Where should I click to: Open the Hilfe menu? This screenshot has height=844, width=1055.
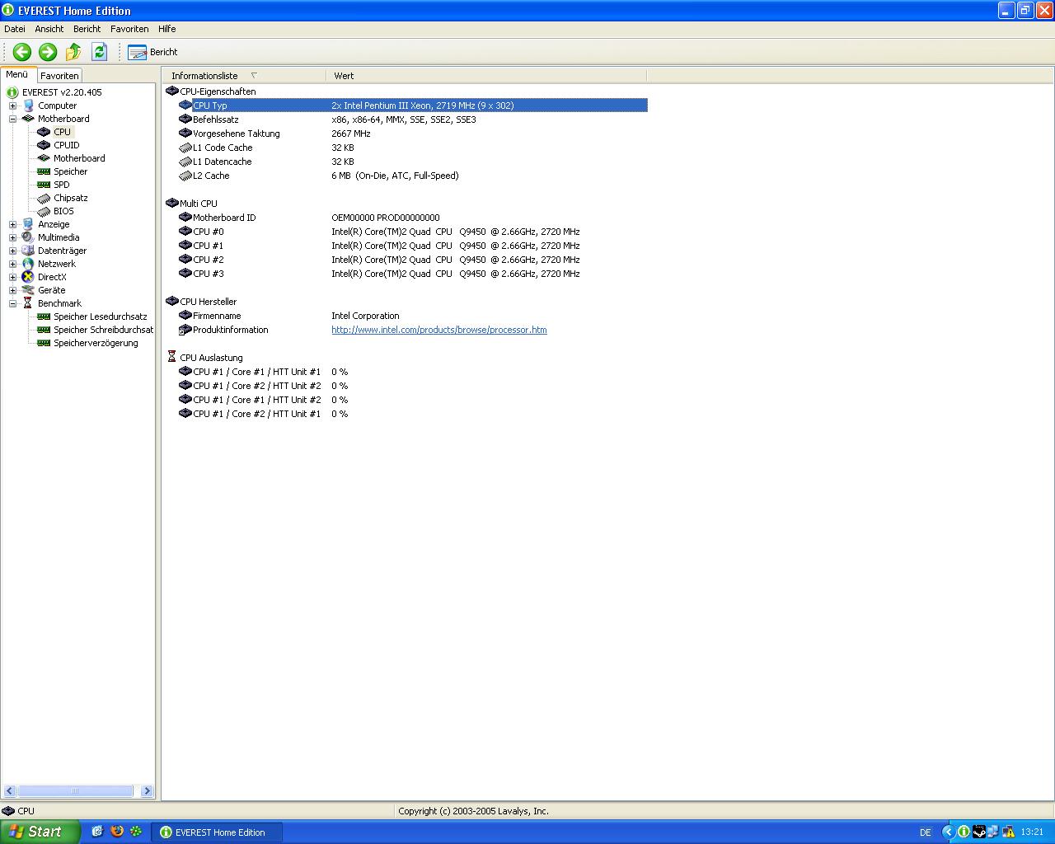(167, 29)
